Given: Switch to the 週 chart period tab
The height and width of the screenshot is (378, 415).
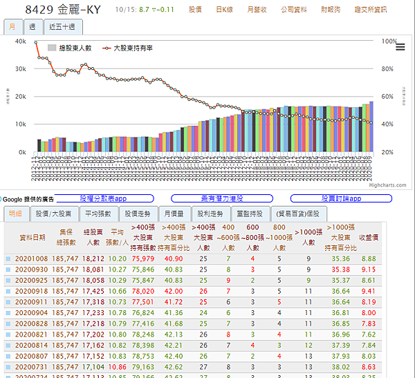Looking at the screenshot, I should click(x=33, y=27).
